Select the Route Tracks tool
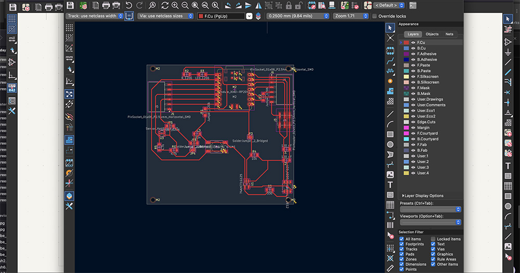Screen dimensions: 520x273 pos(391,61)
